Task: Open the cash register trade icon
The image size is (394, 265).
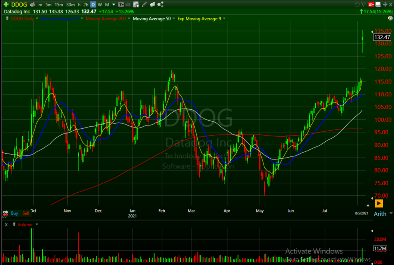Action: pos(32,4)
